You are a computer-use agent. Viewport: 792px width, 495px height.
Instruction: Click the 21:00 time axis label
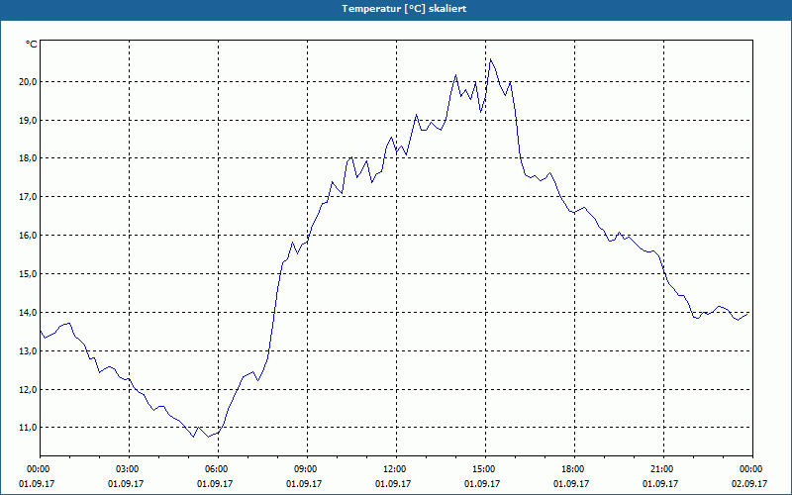(663, 469)
